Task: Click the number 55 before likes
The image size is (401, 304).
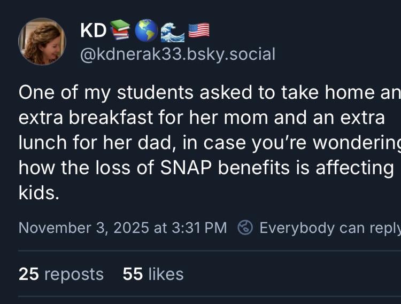Action: click(133, 274)
